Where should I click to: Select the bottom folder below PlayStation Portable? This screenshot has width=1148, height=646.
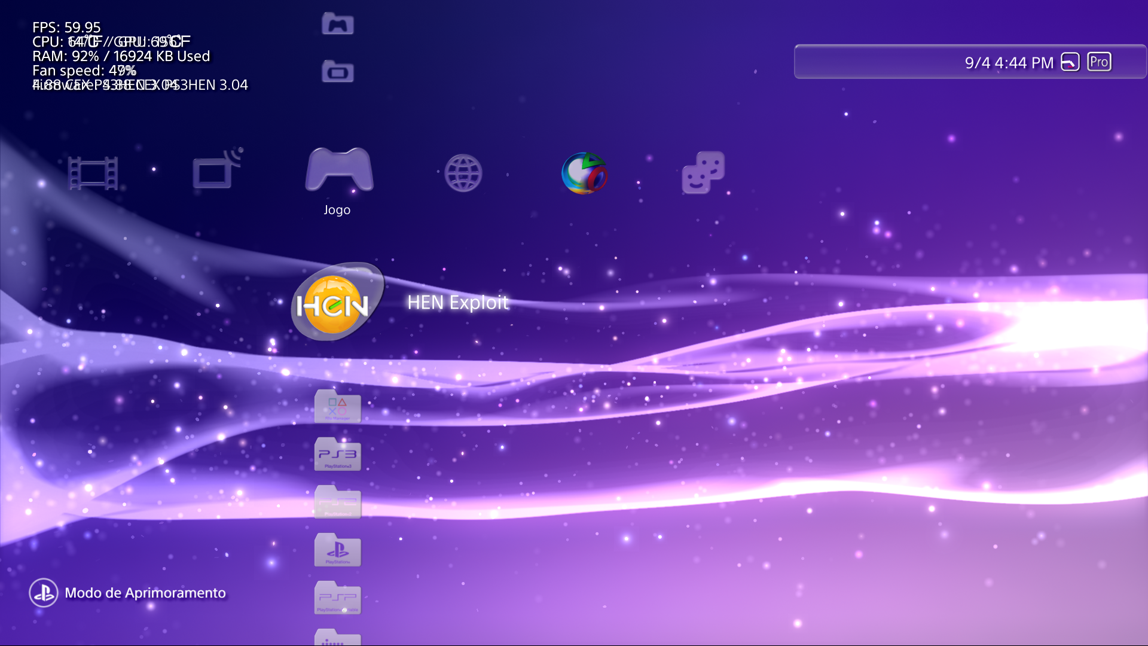tap(338, 639)
